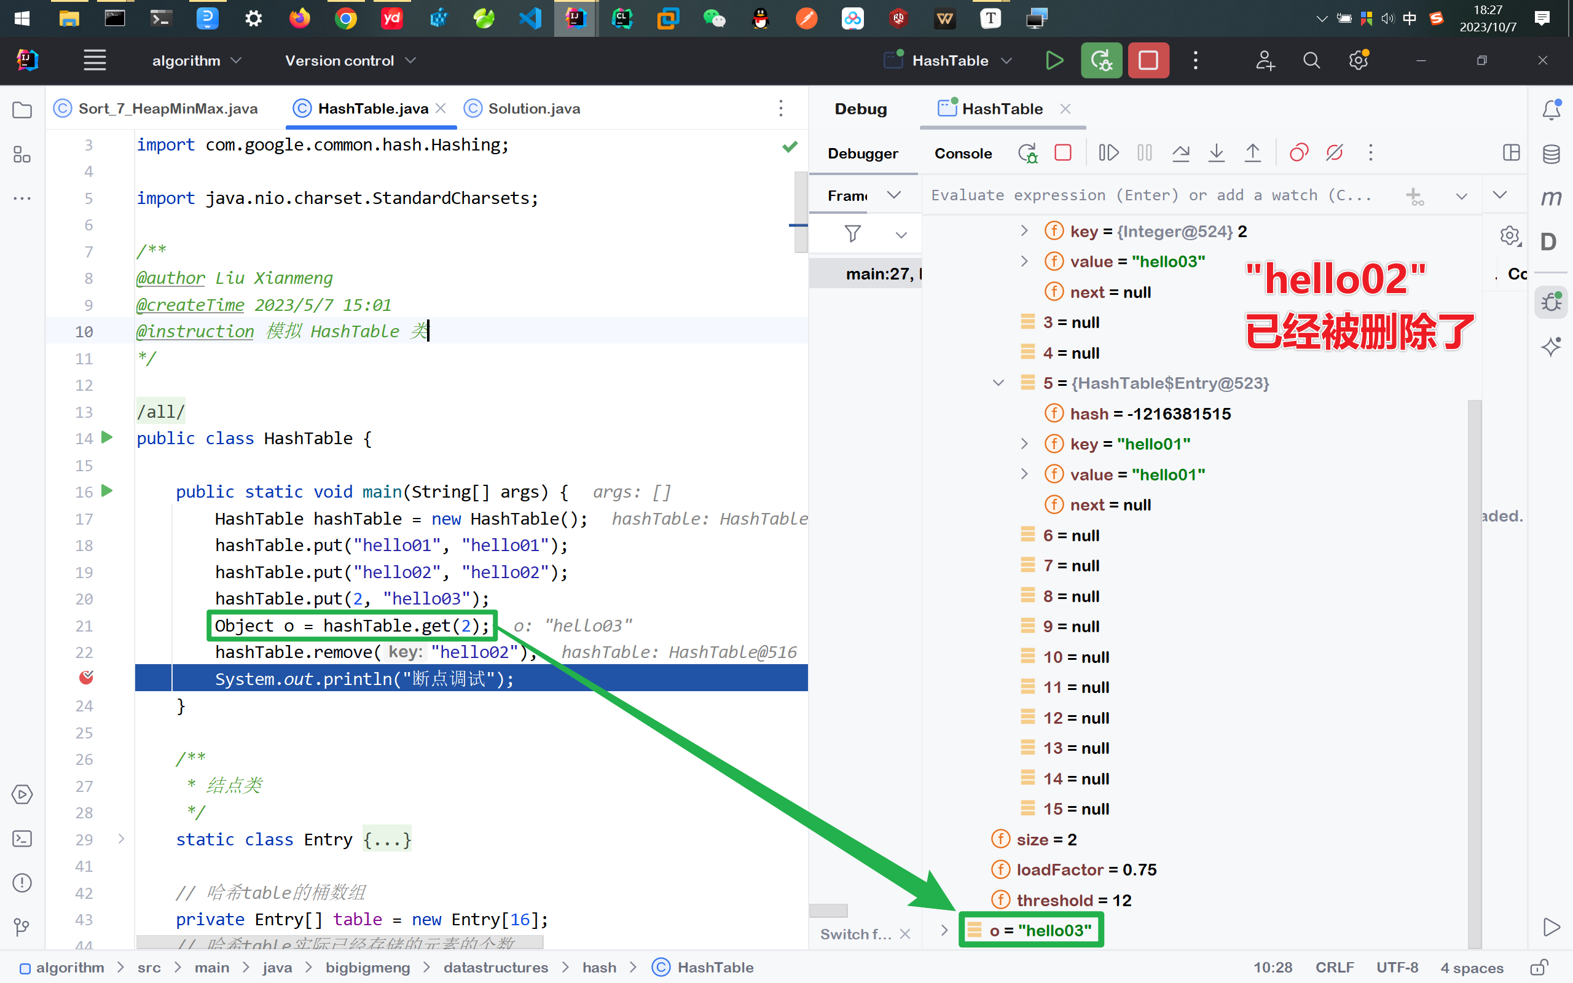The width and height of the screenshot is (1573, 983).
Task: Click the Step Out button
Action: (x=1252, y=153)
